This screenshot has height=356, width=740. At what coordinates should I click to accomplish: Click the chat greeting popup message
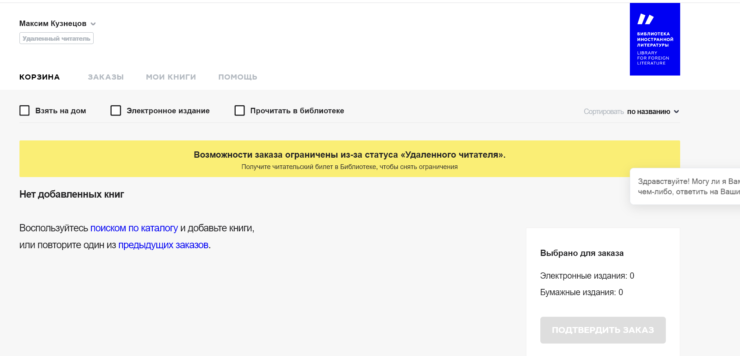click(x=685, y=186)
